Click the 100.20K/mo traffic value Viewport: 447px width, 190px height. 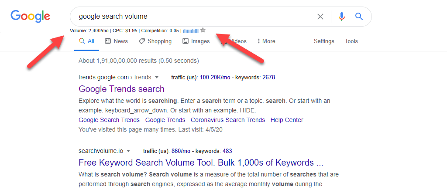click(215, 78)
